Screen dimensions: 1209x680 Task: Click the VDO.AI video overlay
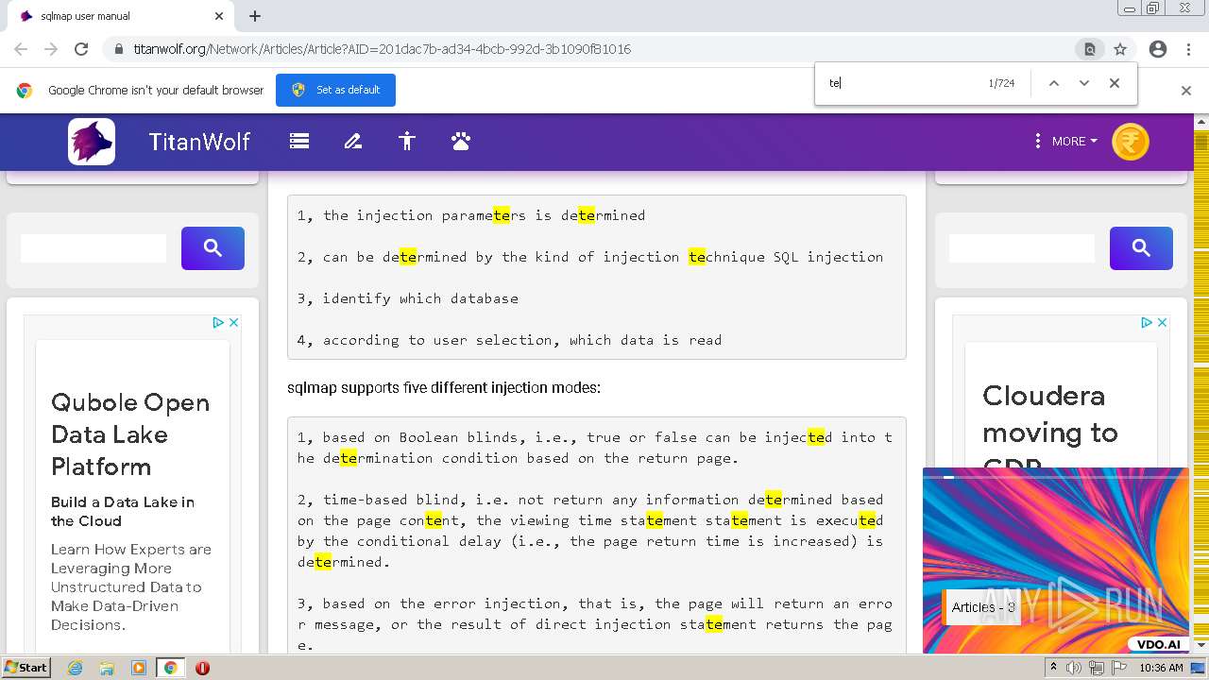click(1055, 560)
